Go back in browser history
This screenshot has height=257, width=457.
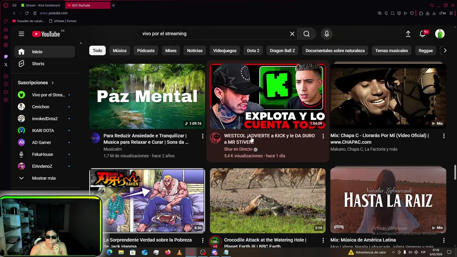coord(14,13)
